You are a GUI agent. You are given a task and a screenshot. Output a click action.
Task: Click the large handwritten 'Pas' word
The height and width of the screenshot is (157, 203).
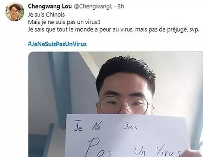click(100, 148)
